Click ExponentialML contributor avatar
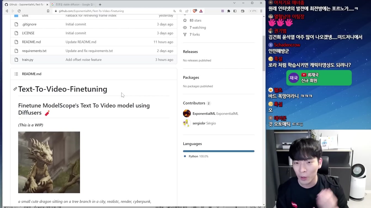Image resolution: width=371 pixels, height=208 pixels. (187, 113)
